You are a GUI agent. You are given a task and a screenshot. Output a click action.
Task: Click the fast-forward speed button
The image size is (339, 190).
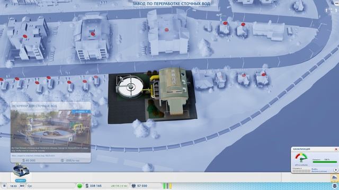point(22,186)
